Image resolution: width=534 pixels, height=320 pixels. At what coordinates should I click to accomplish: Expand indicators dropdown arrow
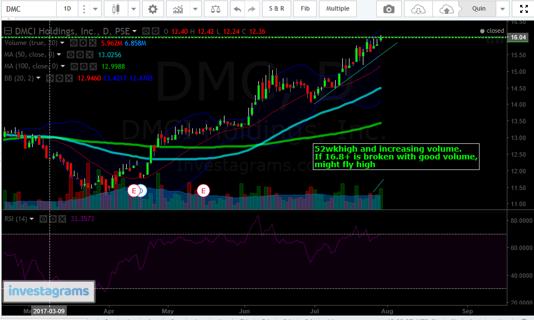tap(195, 9)
